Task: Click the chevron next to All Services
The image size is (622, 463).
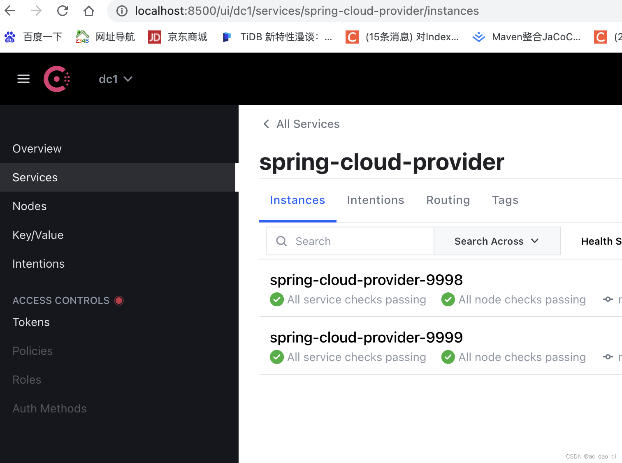Action: [x=267, y=124]
